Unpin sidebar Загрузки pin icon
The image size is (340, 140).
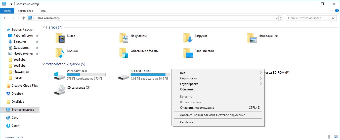(x=37, y=42)
